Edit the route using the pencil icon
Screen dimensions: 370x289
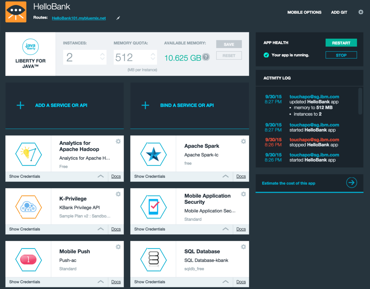[118, 18]
